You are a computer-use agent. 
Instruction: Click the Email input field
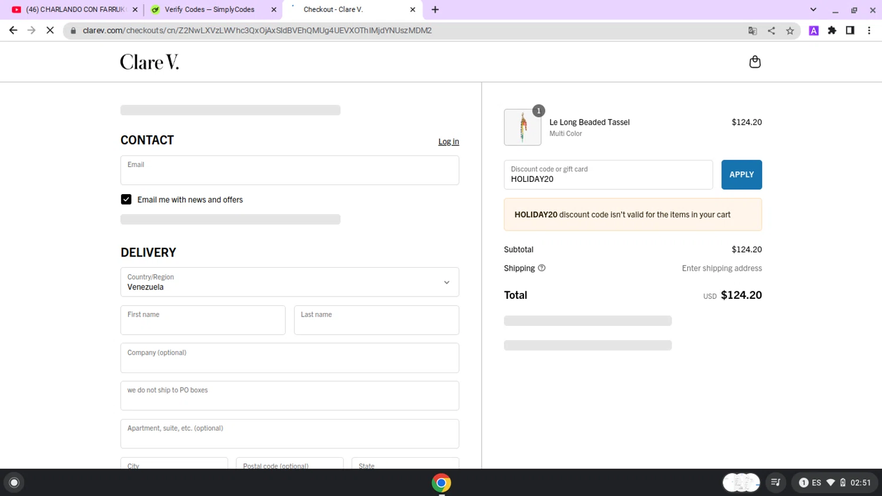pyautogui.click(x=289, y=170)
